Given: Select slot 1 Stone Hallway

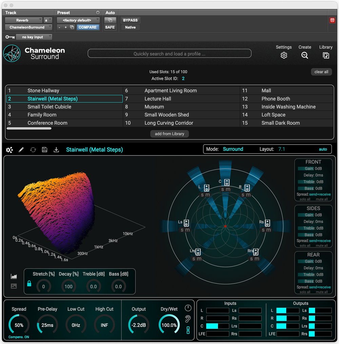Looking at the screenshot, I should point(64,91).
